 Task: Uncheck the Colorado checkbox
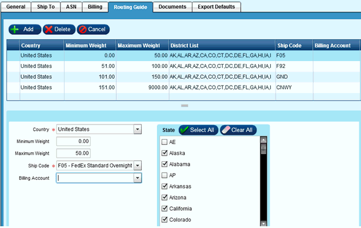[165, 219]
